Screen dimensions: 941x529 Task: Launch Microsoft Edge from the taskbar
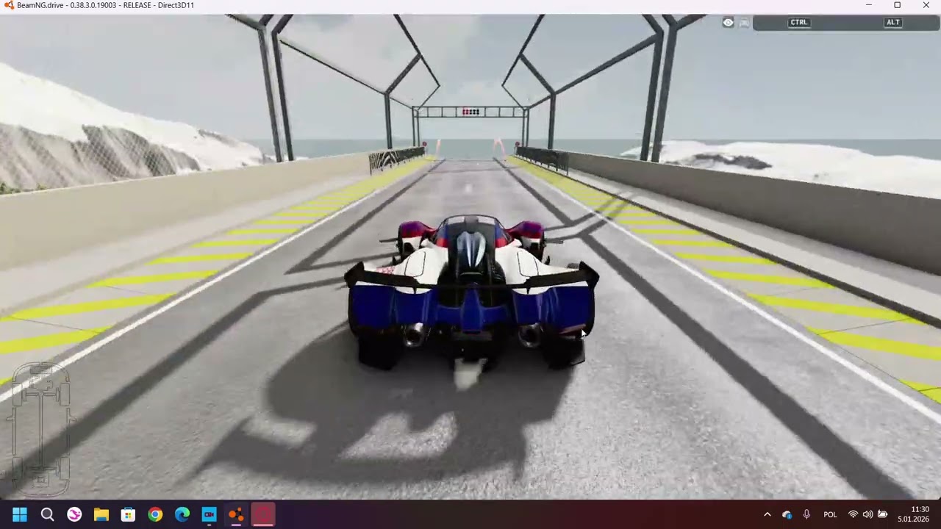coord(182,515)
